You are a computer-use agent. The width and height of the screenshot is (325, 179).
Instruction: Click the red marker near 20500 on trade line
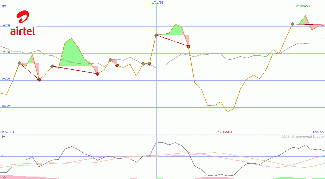(x=97, y=74)
